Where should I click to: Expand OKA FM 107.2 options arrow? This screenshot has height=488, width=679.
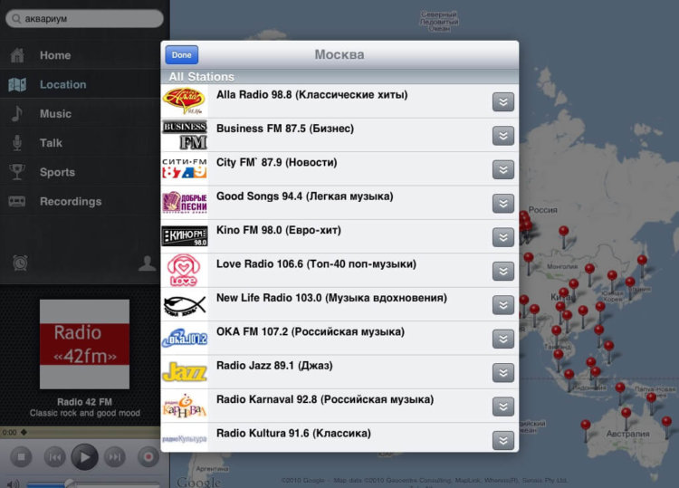(x=503, y=339)
